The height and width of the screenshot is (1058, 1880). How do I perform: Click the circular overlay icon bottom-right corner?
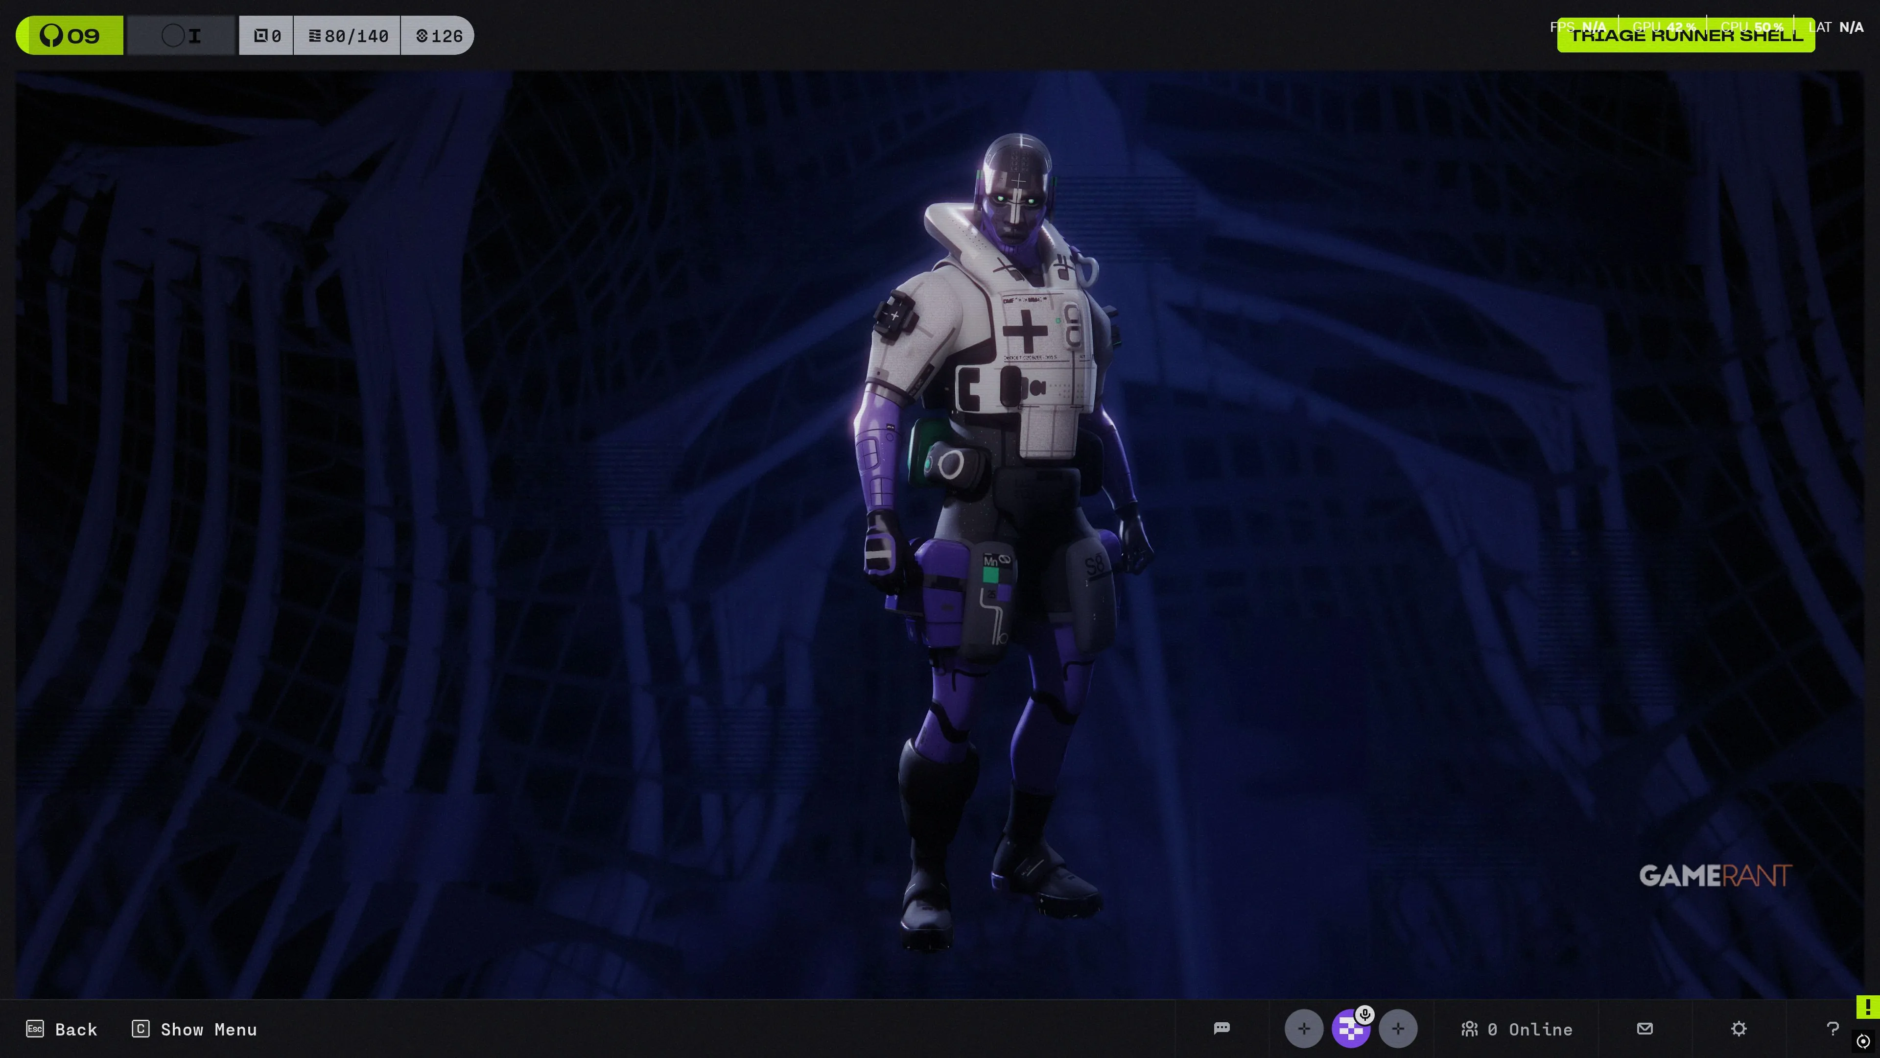[x=1863, y=1041]
